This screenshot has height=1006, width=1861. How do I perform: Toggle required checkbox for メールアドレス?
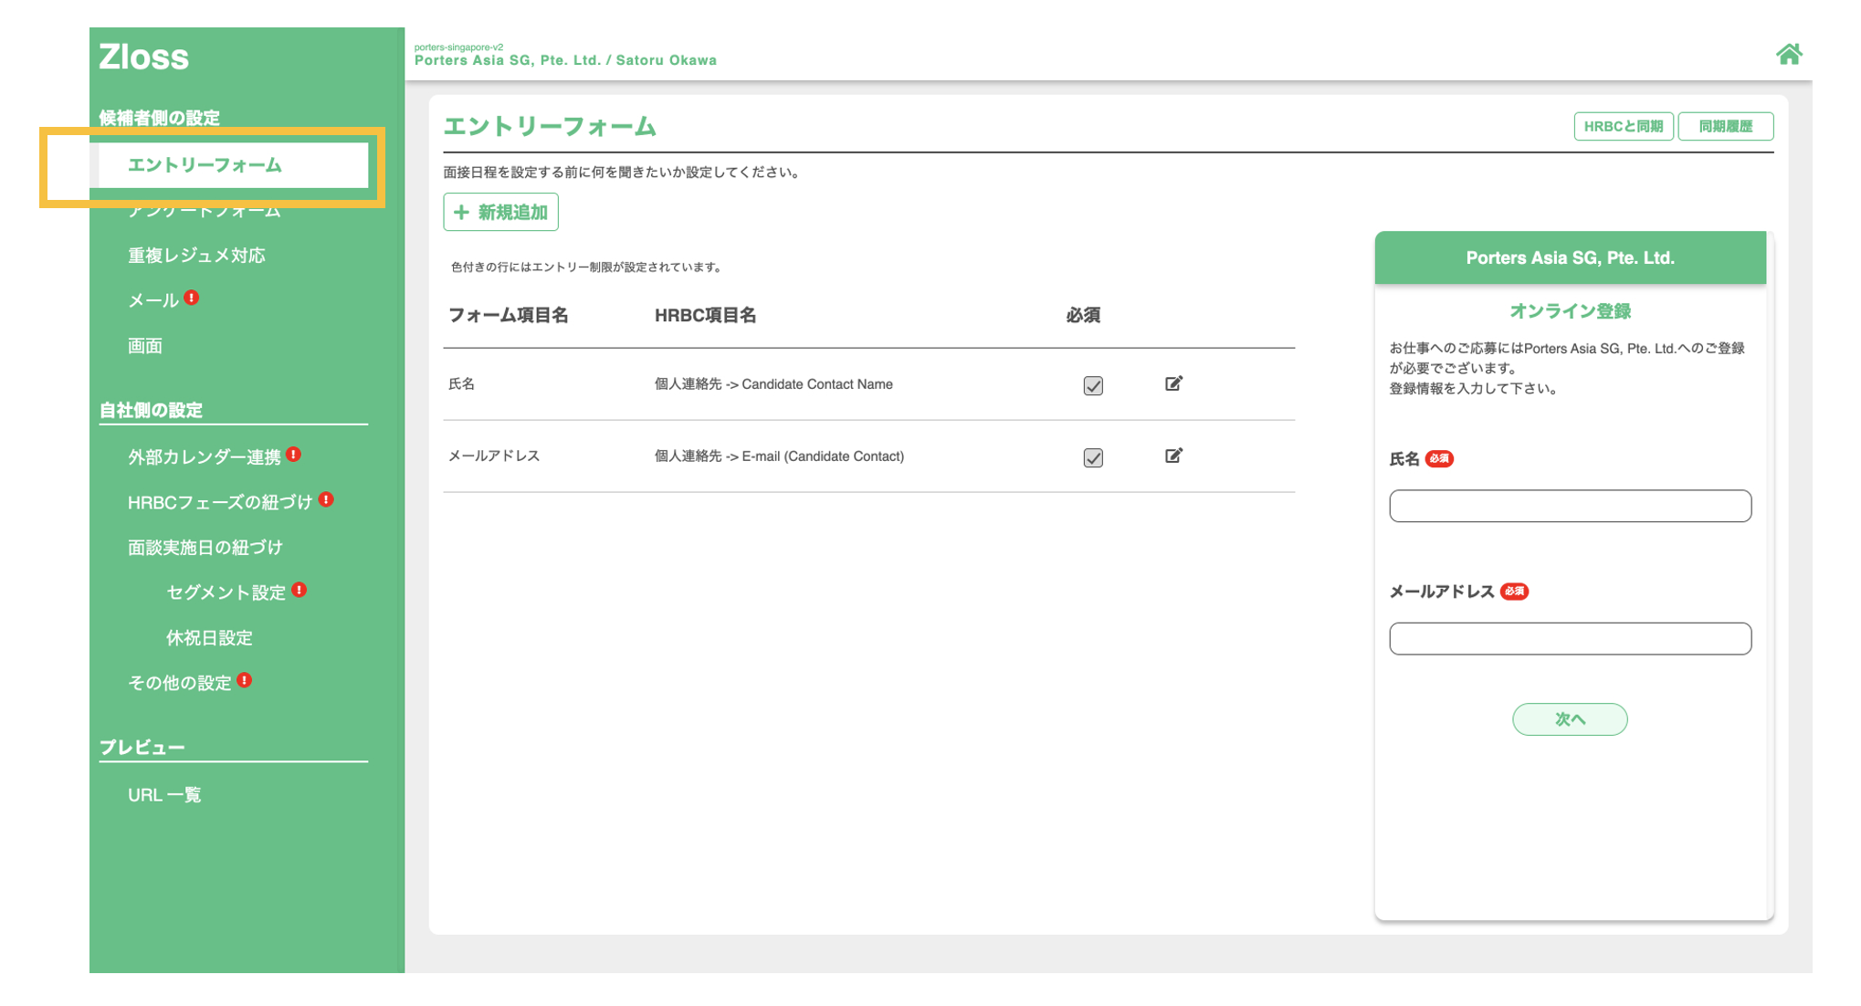pyautogui.click(x=1092, y=457)
